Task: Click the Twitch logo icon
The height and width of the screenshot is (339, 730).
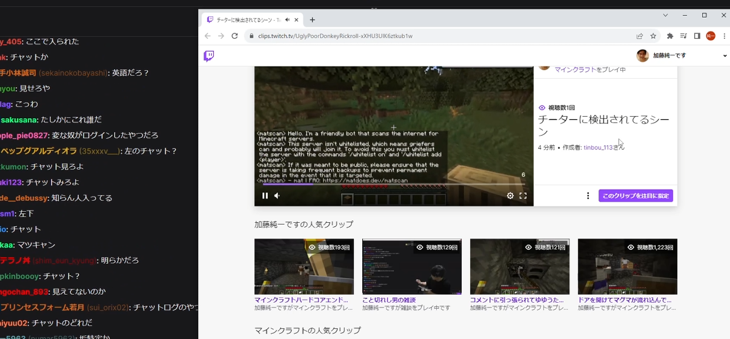Action: click(208, 56)
